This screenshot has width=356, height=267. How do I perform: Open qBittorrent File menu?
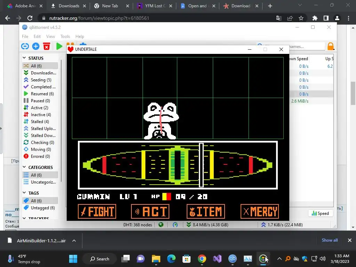point(25,36)
